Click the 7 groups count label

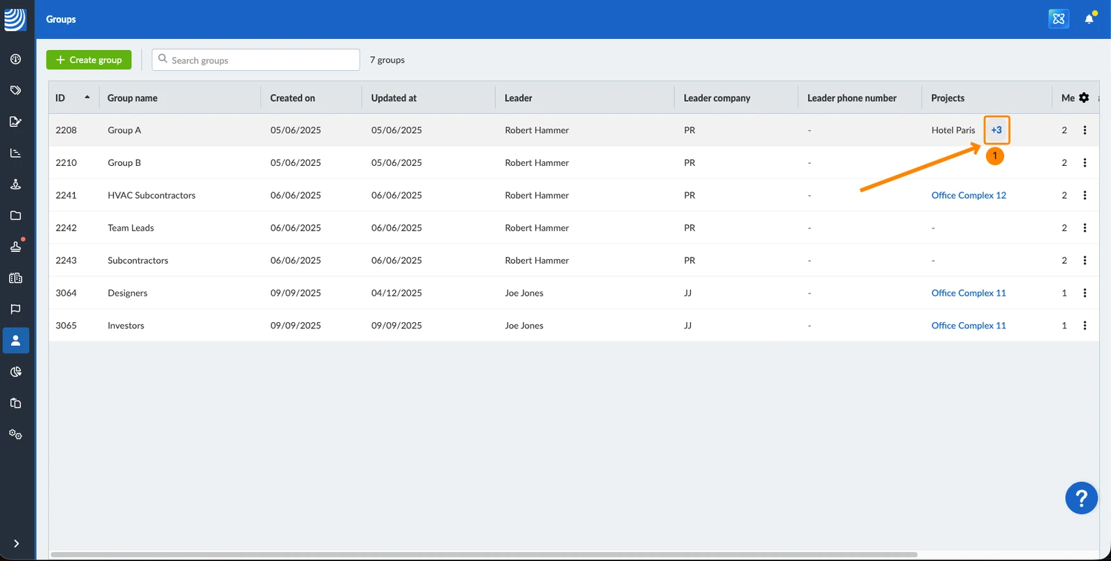pos(387,60)
